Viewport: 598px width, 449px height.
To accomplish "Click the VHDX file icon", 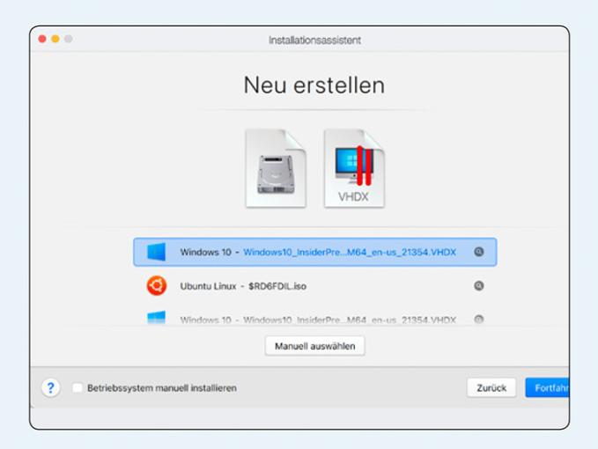I will click(x=354, y=168).
